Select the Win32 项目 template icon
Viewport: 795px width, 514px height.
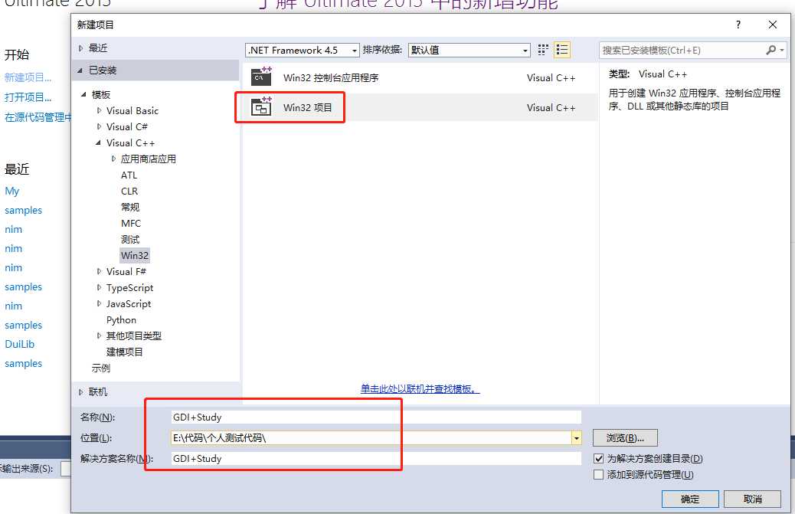point(262,107)
